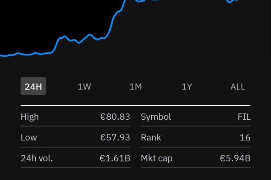This screenshot has width=271, height=180.
Task: Click the FIL symbol value
Action: tap(244, 117)
